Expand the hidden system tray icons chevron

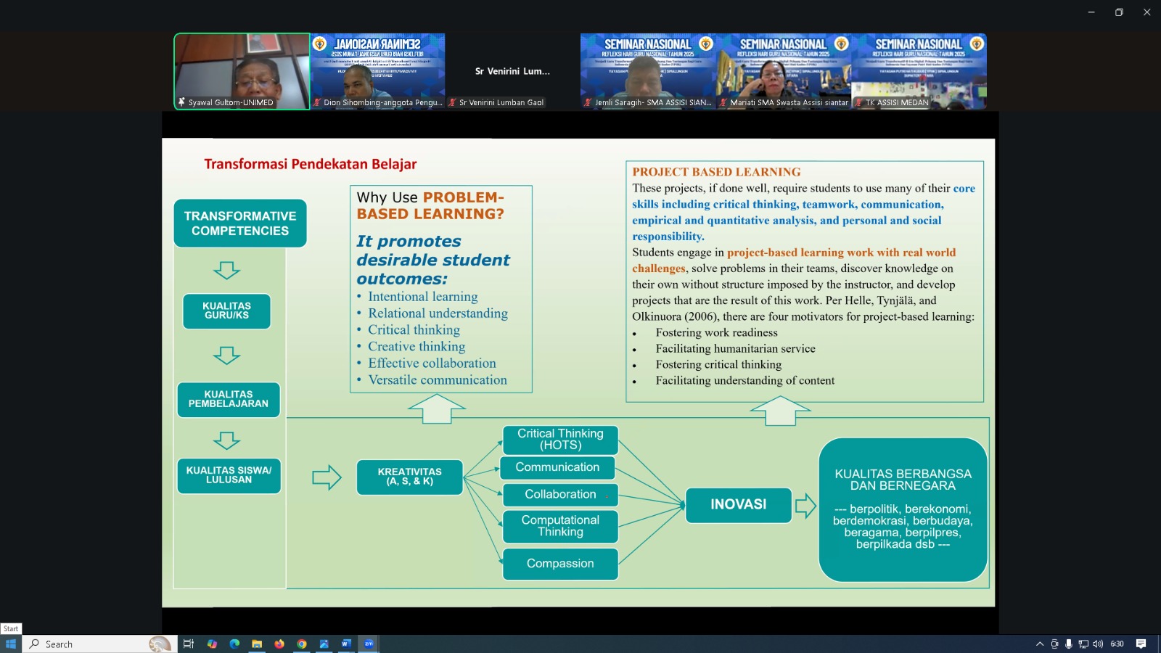pyautogui.click(x=1040, y=644)
